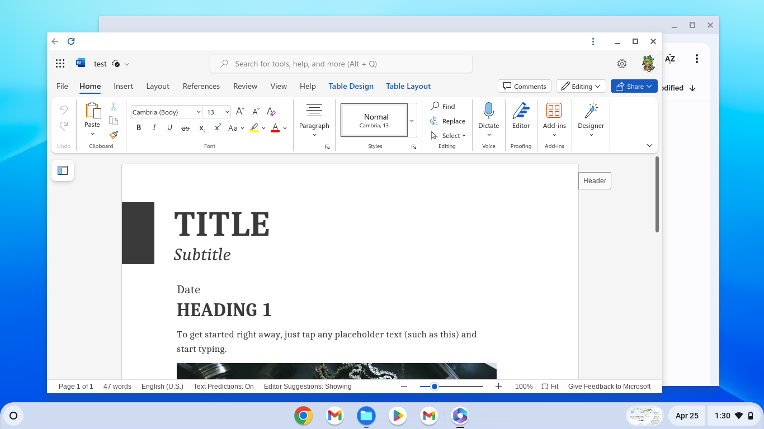Open the Editing mode dropdown

coord(581,86)
